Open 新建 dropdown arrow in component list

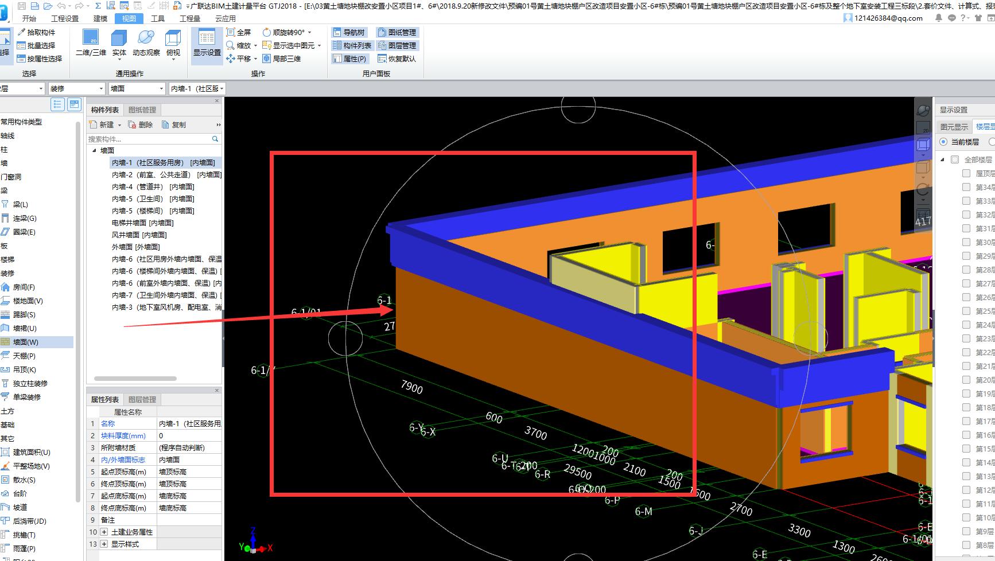119,124
